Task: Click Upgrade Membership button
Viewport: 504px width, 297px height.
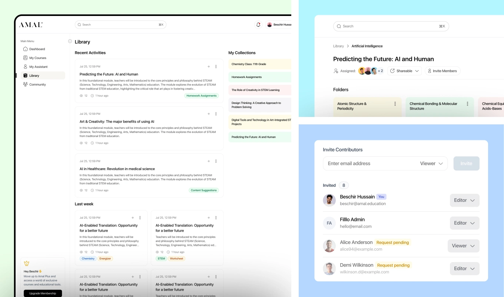Action: point(43,293)
